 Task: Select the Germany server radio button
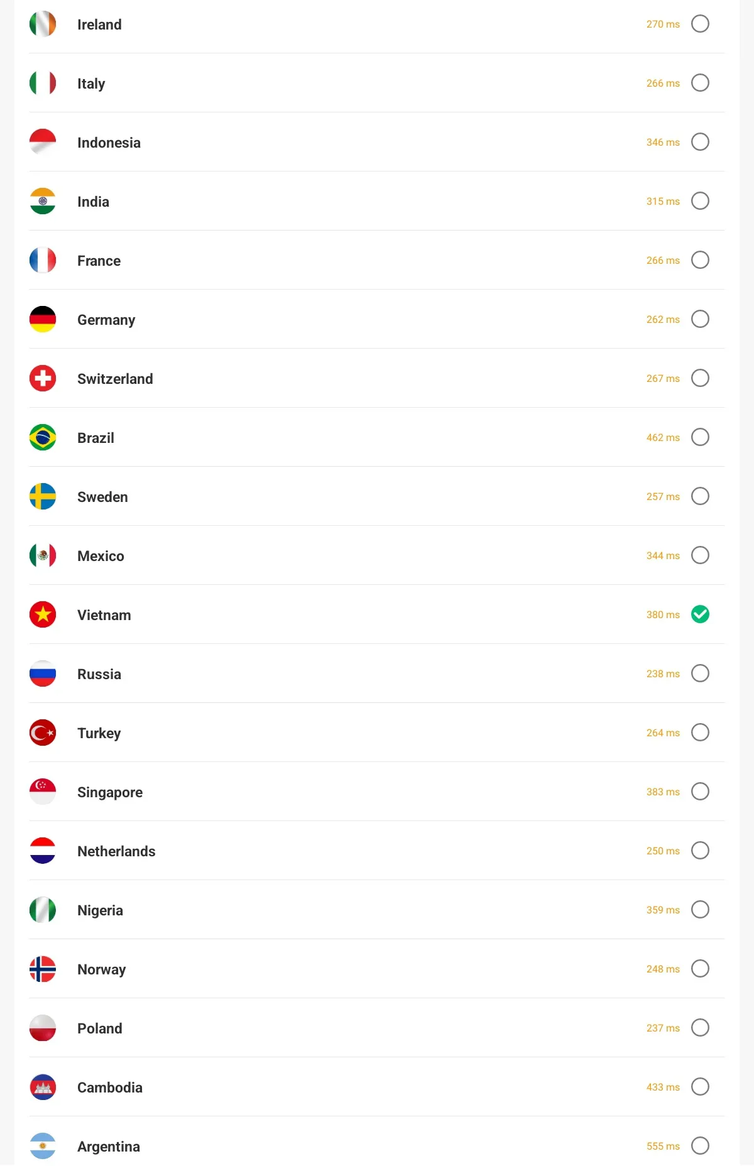point(700,319)
